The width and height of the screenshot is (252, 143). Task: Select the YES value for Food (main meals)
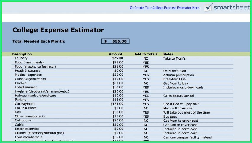click(x=146, y=63)
